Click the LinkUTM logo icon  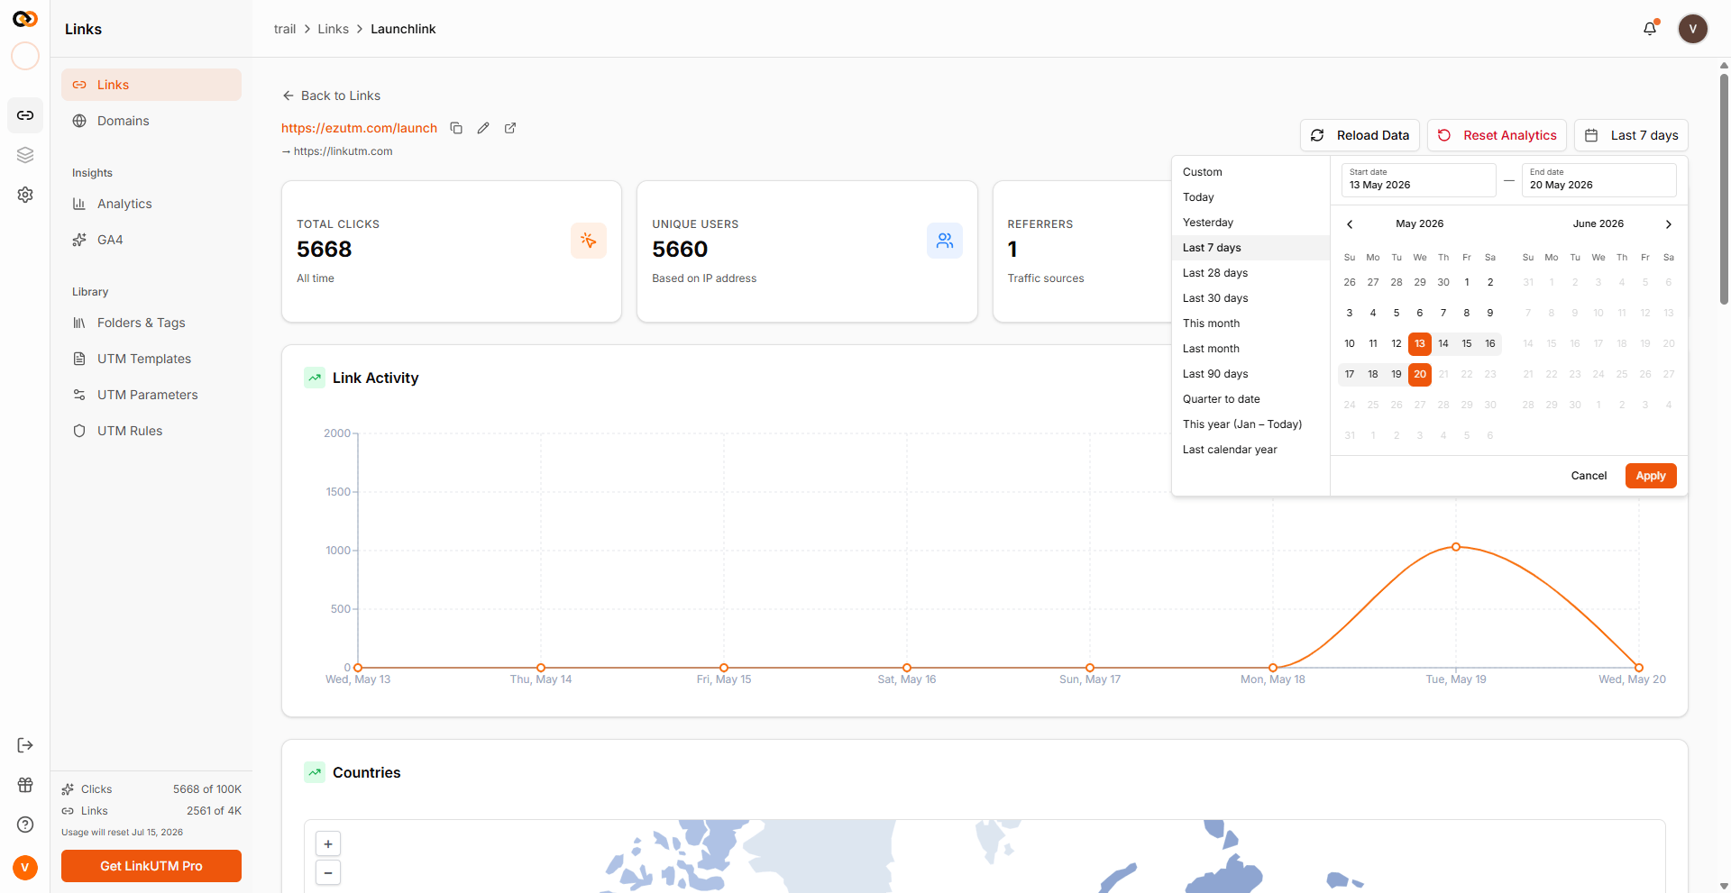pos(25,19)
